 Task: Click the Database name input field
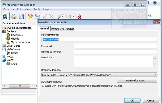point(99,39)
